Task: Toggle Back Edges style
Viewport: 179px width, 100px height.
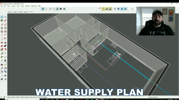Action: click(46, 9)
